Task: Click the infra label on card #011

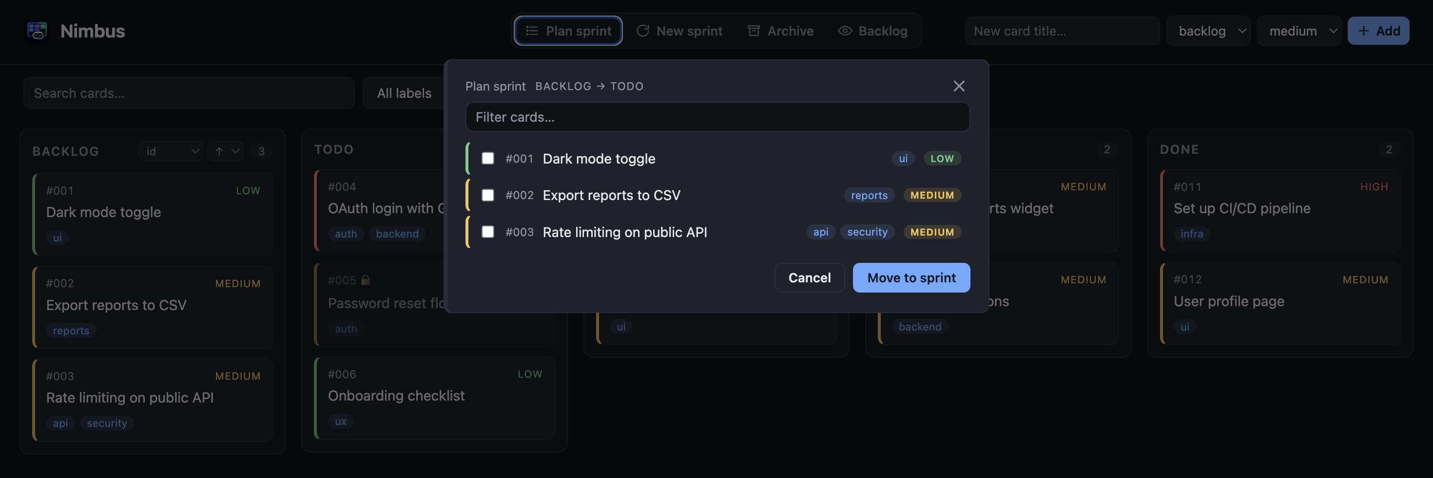Action: (x=1192, y=234)
